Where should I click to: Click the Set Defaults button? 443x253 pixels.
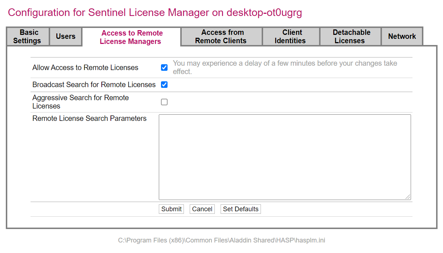point(241,209)
